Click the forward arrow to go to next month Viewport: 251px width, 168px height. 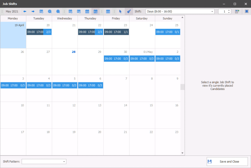[x=33, y=12]
